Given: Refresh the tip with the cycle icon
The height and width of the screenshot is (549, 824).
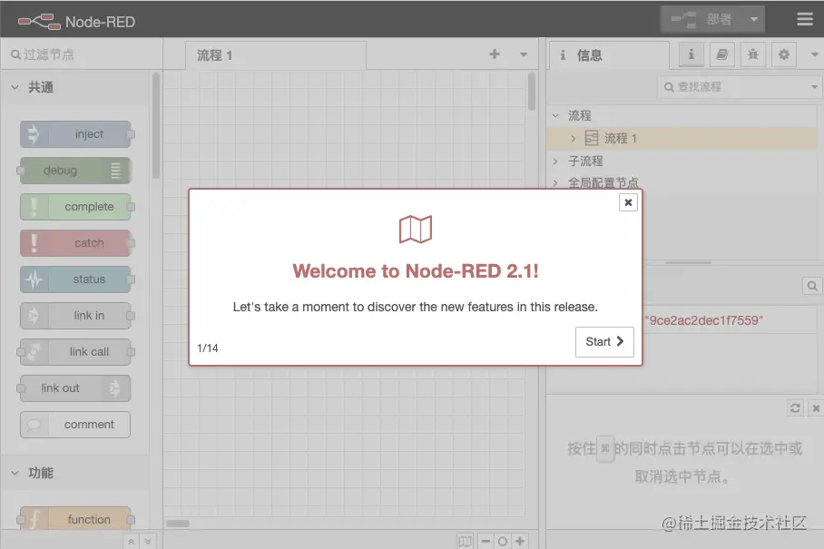Looking at the screenshot, I should click(795, 407).
